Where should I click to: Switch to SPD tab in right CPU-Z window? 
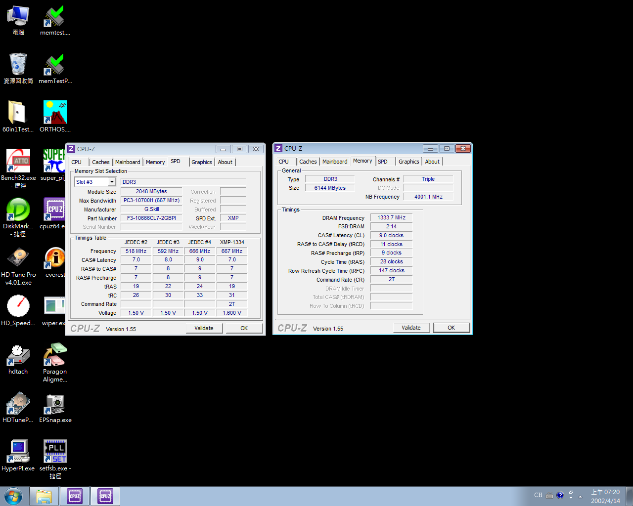pos(383,162)
